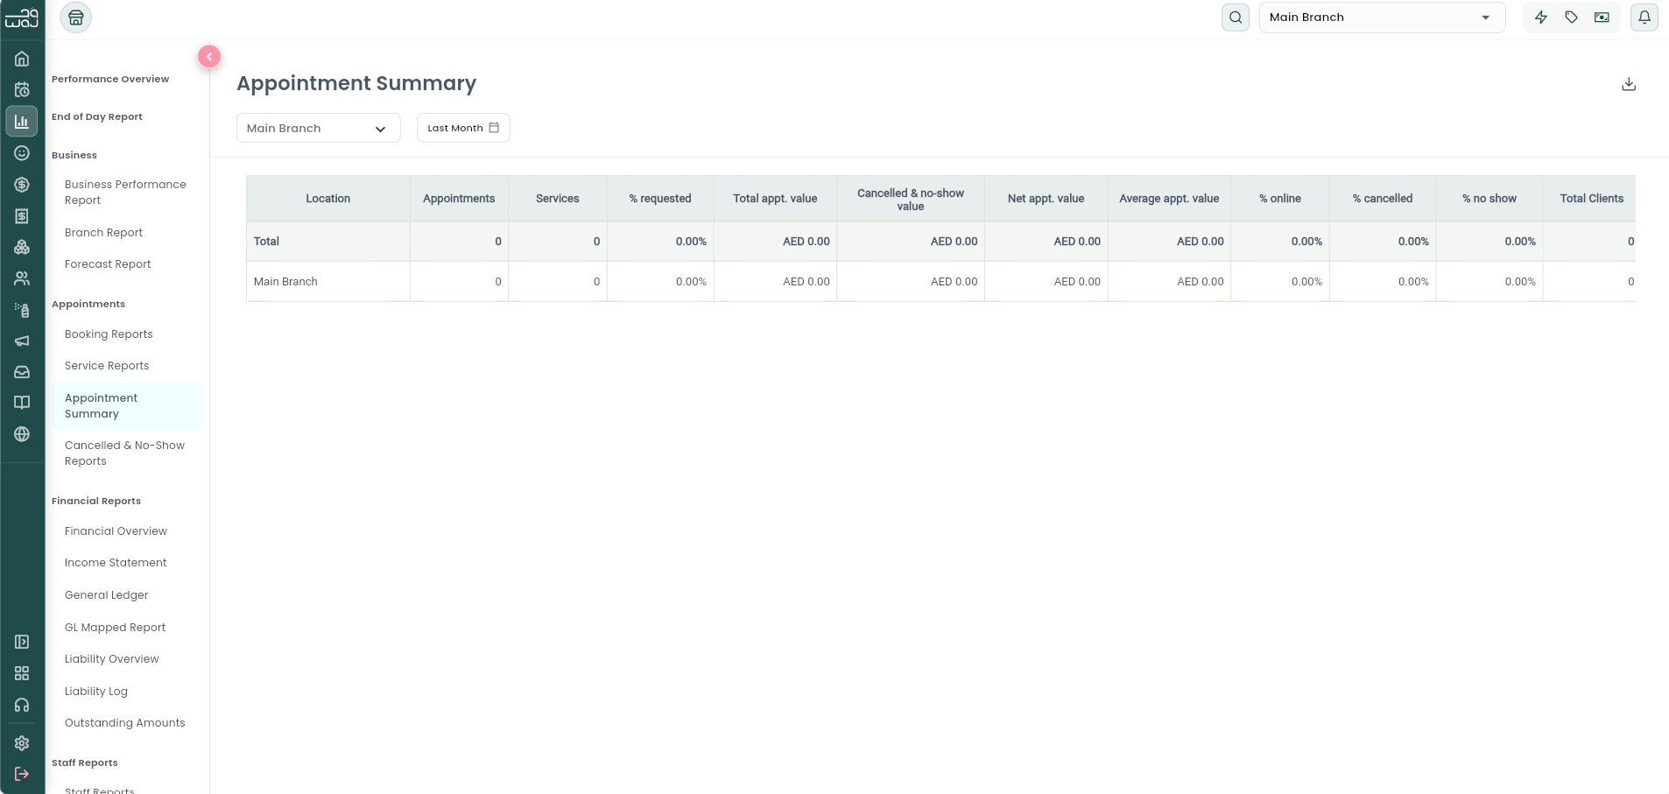Open the inbox tray icon in rail

22,372
